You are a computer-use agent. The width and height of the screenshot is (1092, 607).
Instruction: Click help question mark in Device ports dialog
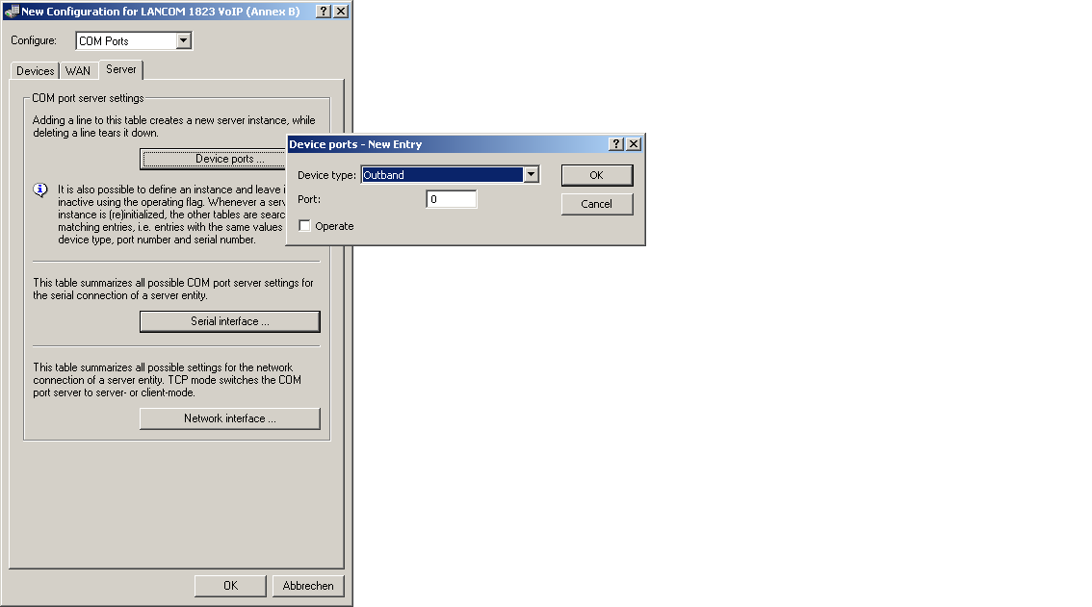tap(616, 144)
